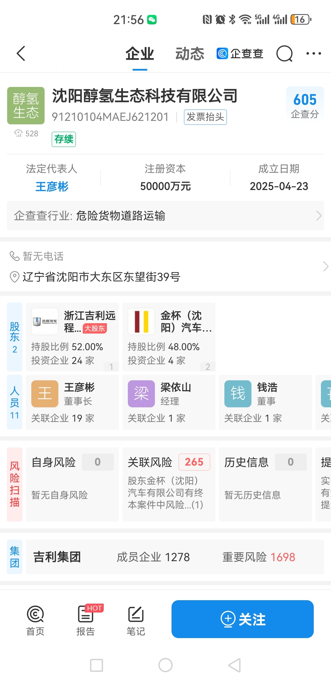331x682 pixels.
Task: Expand contact and address chevron
Action: [x=325, y=266]
